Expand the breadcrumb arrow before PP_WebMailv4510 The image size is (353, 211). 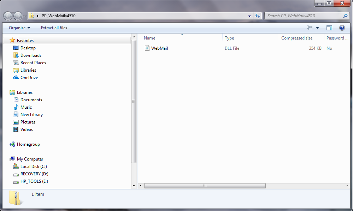(x=37, y=16)
